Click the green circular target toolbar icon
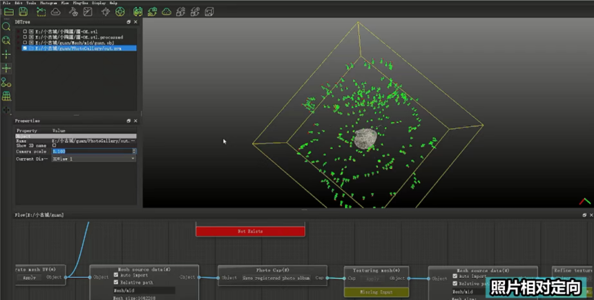 tap(120, 12)
